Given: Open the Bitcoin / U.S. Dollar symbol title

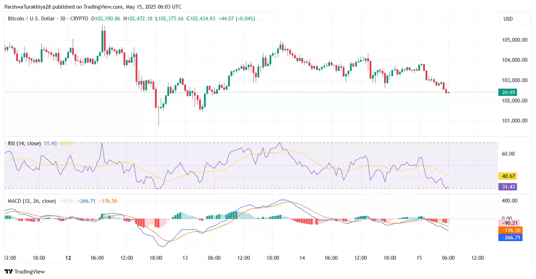Looking at the screenshot, I should (31, 19).
